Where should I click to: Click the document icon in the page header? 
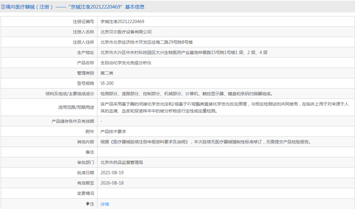4,7
